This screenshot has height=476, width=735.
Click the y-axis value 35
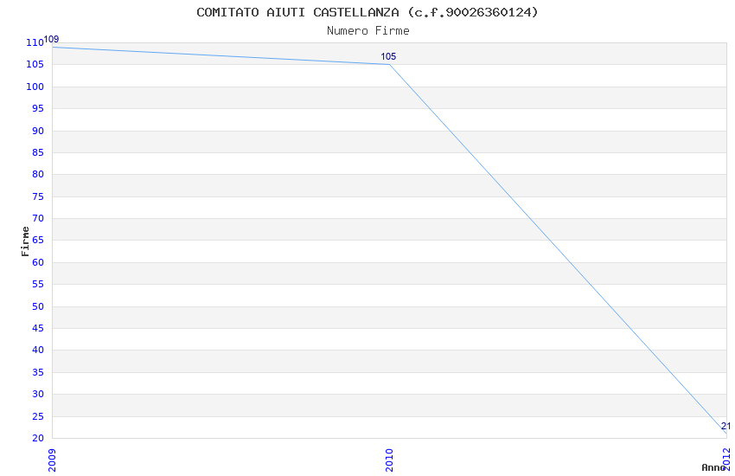(37, 372)
